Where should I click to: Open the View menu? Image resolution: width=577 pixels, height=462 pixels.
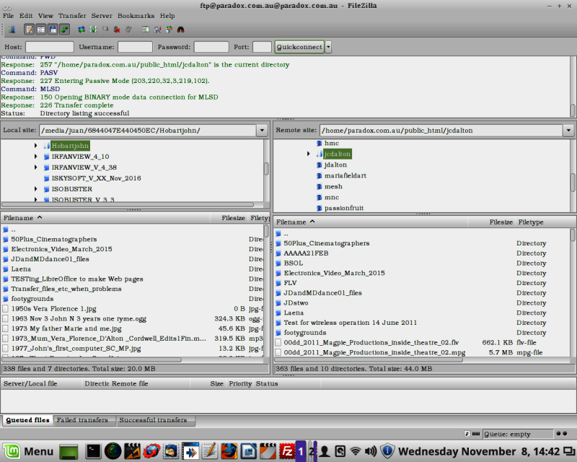(x=45, y=16)
